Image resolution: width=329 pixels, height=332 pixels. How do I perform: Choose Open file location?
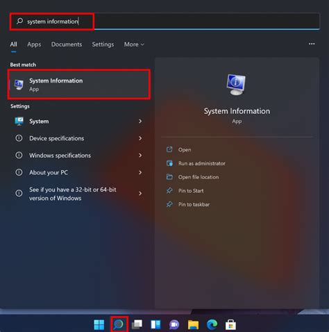click(199, 177)
